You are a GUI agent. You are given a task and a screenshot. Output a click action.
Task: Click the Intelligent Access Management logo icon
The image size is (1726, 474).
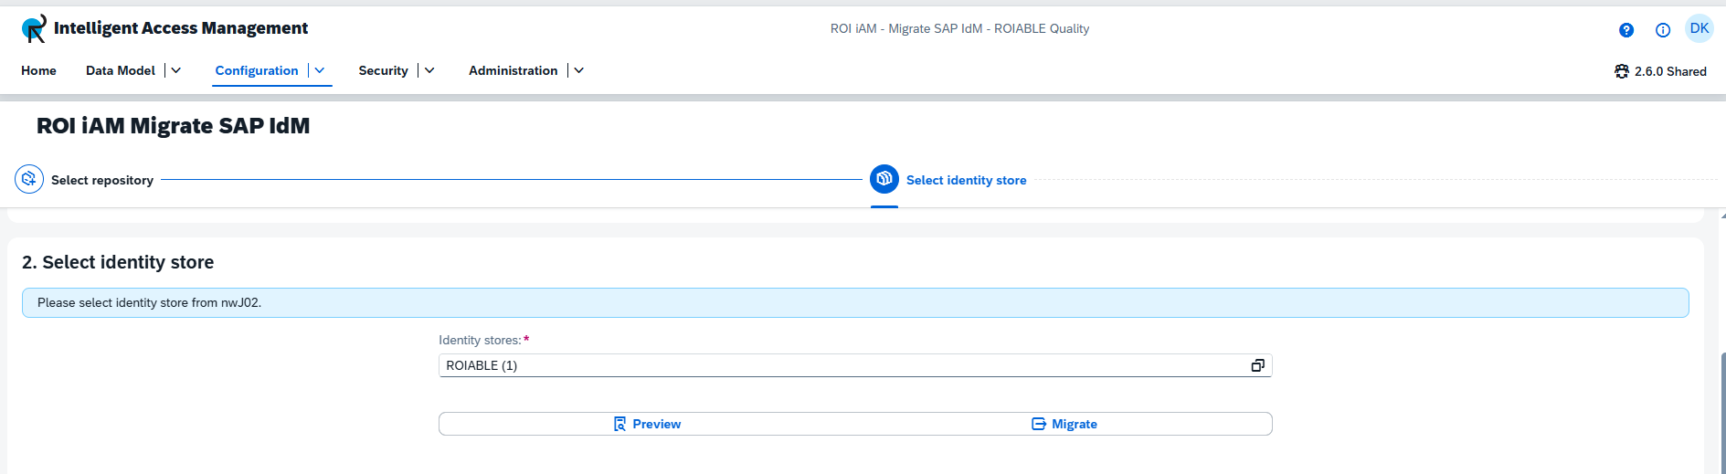click(x=34, y=28)
